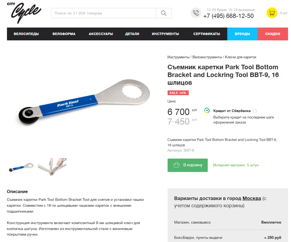Select the Скидки tab
291x242 pixels.
[273, 34]
